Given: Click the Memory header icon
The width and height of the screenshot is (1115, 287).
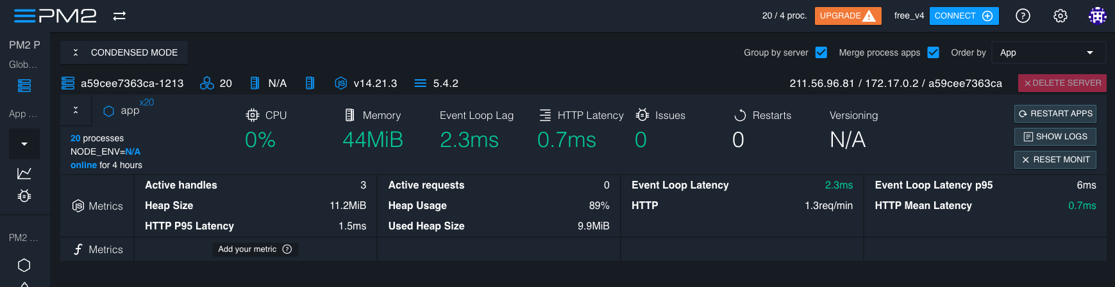Looking at the screenshot, I should tap(349, 115).
